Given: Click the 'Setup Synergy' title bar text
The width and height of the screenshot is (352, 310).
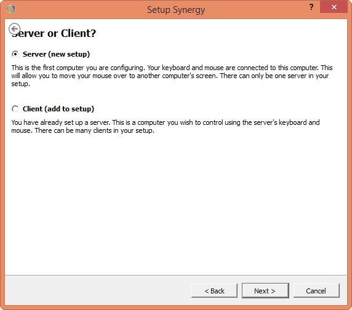Looking at the screenshot, I should click(x=176, y=10).
